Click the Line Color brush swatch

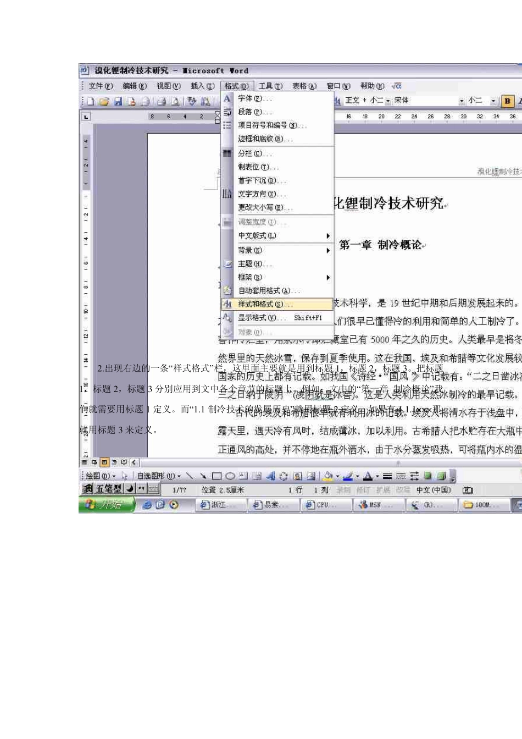(347, 476)
